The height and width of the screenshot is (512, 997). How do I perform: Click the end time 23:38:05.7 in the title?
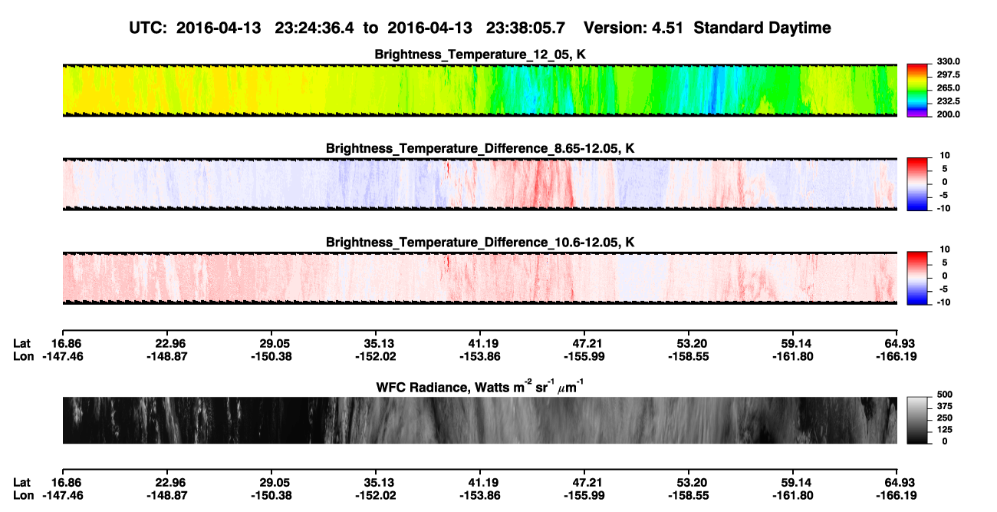[x=525, y=28]
